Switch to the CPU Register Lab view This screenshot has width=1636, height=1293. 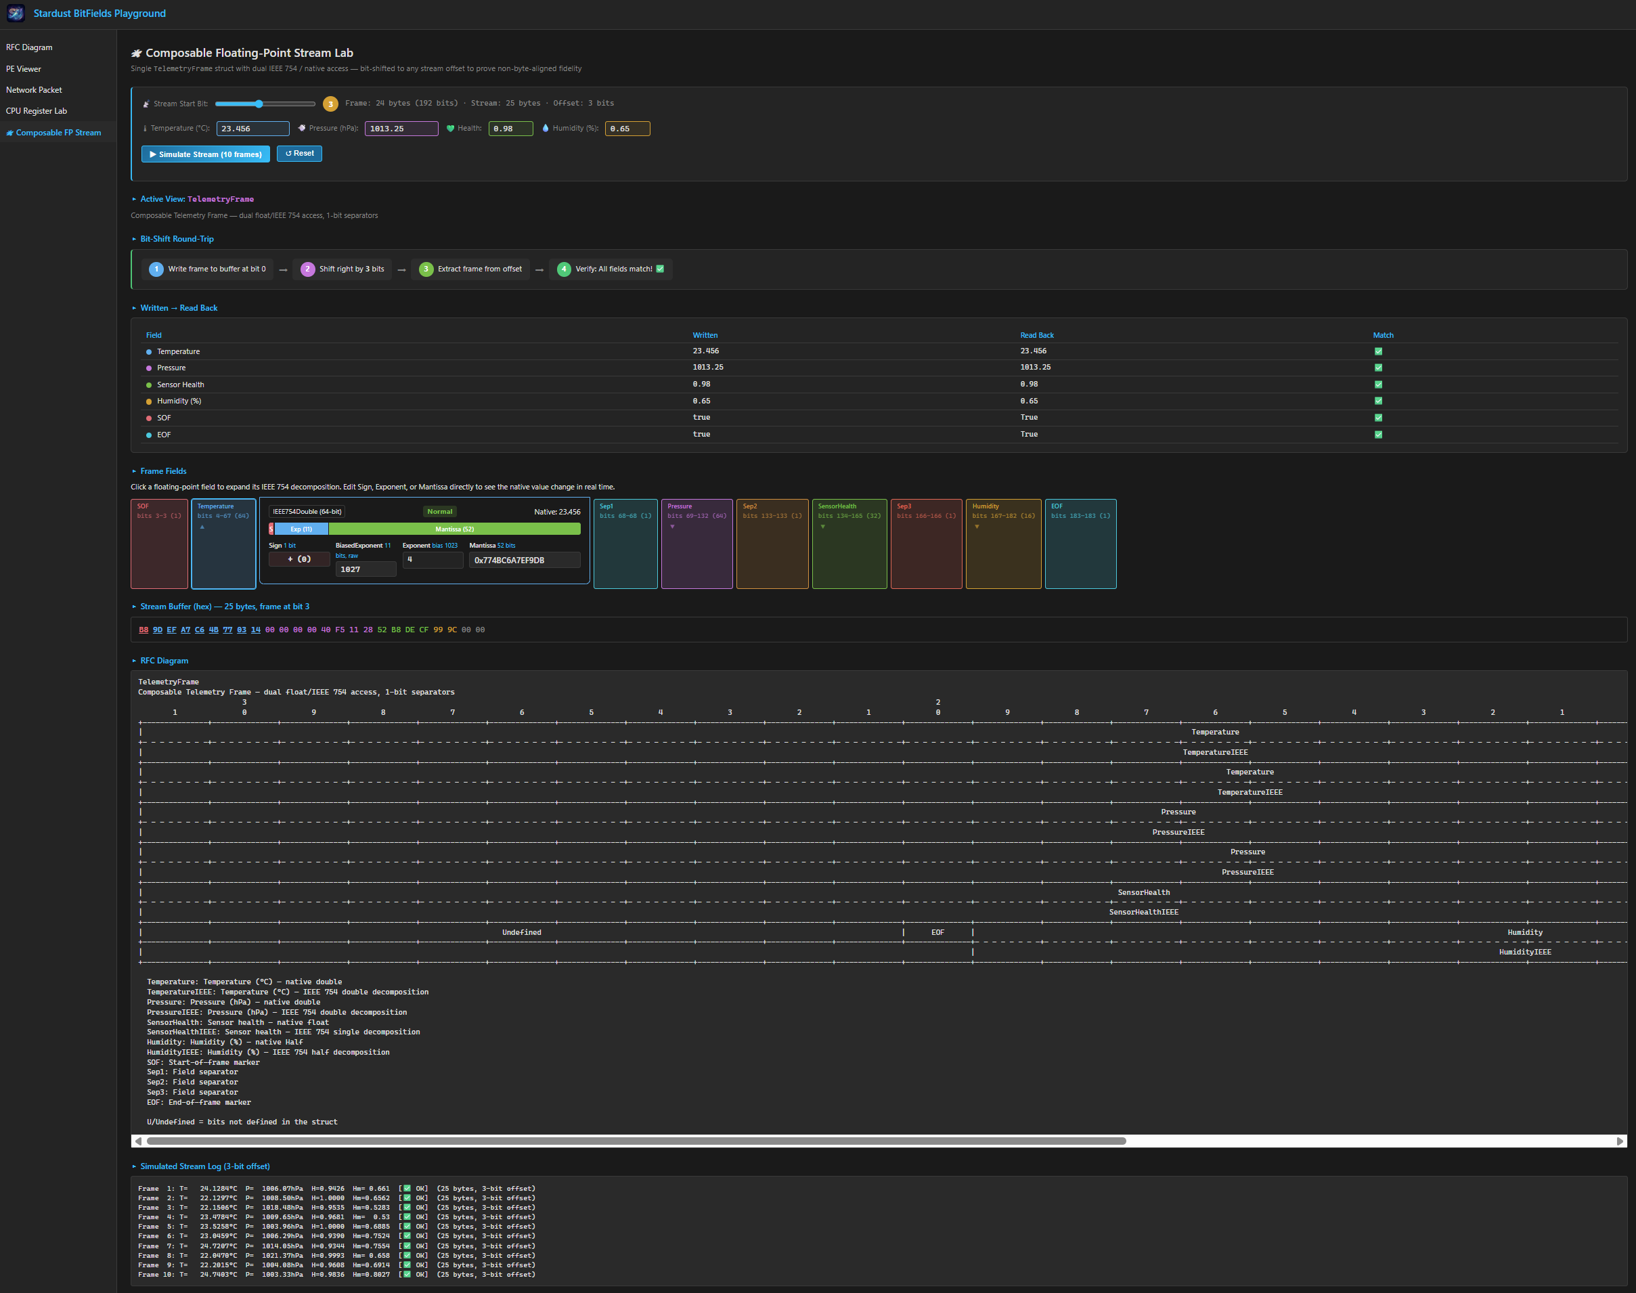click(x=37, y=110)
